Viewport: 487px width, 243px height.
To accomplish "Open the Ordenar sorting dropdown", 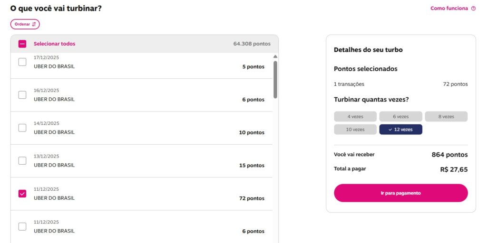I will click(x=25, y=24).
